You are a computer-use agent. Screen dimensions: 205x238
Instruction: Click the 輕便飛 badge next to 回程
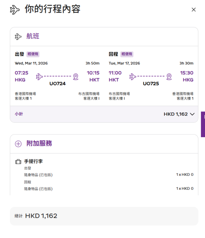coord(127,54)
